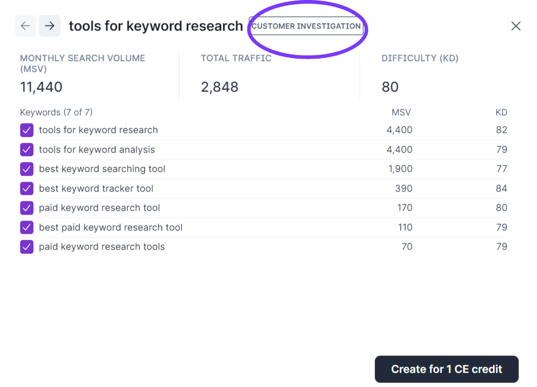Uncheck 'tools for keyword research' keyword checkbox
The image size is (537, 387).
(x=27, y=130)
